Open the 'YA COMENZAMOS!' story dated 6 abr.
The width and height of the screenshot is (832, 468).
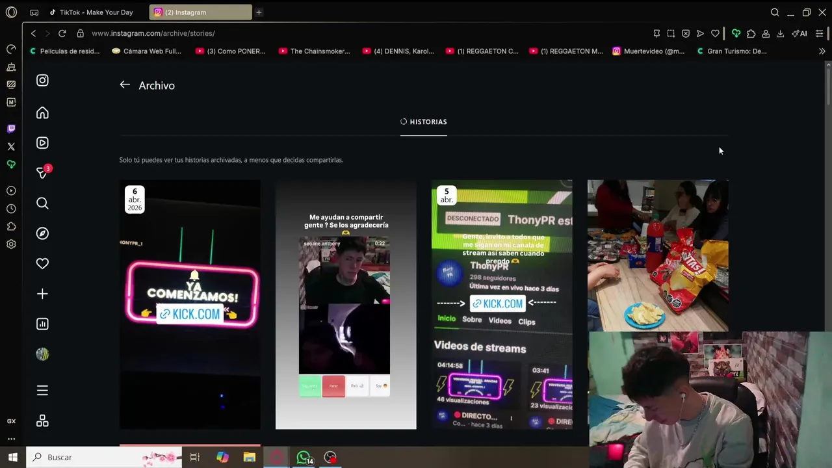[190, 304]
